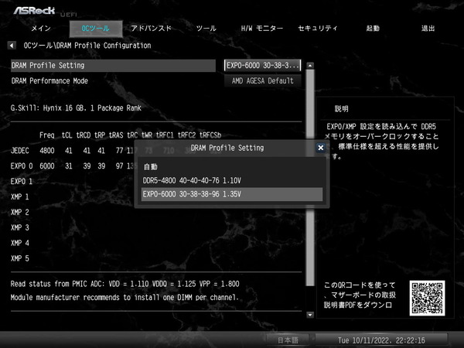This screenshot has width=464, height=348.
Task: Open the AMD AGESA Default dropdown
Action: [x=263, y=80]
